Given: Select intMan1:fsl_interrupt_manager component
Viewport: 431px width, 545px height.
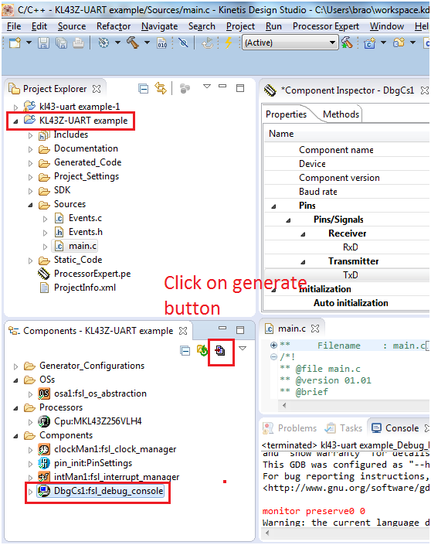Looking at the screenshot, I should coord(109,477).
